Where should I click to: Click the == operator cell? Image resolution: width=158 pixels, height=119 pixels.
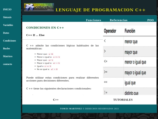pyautogui.click(x=106, y=82)
